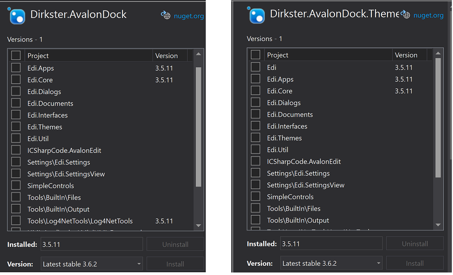Click scrollbar thumb of left project list

[x=199, y=127]
